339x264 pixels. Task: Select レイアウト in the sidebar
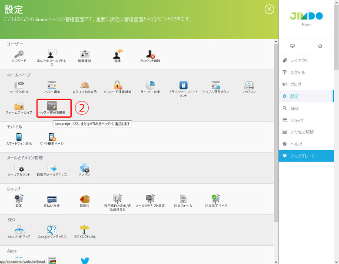click(306, 60)
